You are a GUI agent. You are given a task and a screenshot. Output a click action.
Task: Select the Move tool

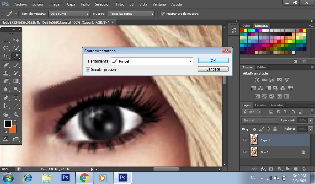pyautogui.click(x=16, y=40)
